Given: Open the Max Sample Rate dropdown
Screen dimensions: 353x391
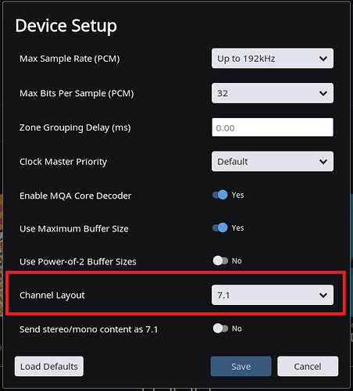Looking at the screenshot, I should point(273,59).
